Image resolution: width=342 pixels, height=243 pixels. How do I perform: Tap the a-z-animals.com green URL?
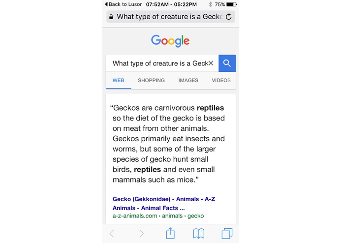(158, 216)
